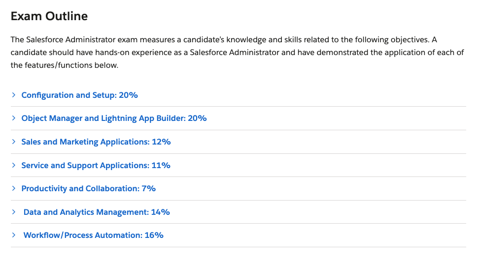Click the 14% weighting for Data and Analytics
This screenshot has width=480, height=262.
160,212
